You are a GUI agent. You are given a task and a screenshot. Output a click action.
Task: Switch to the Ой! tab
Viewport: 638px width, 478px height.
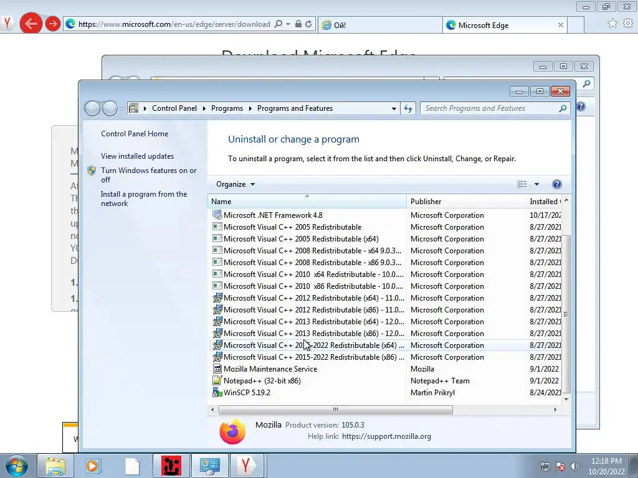click(x=380, y=25)
